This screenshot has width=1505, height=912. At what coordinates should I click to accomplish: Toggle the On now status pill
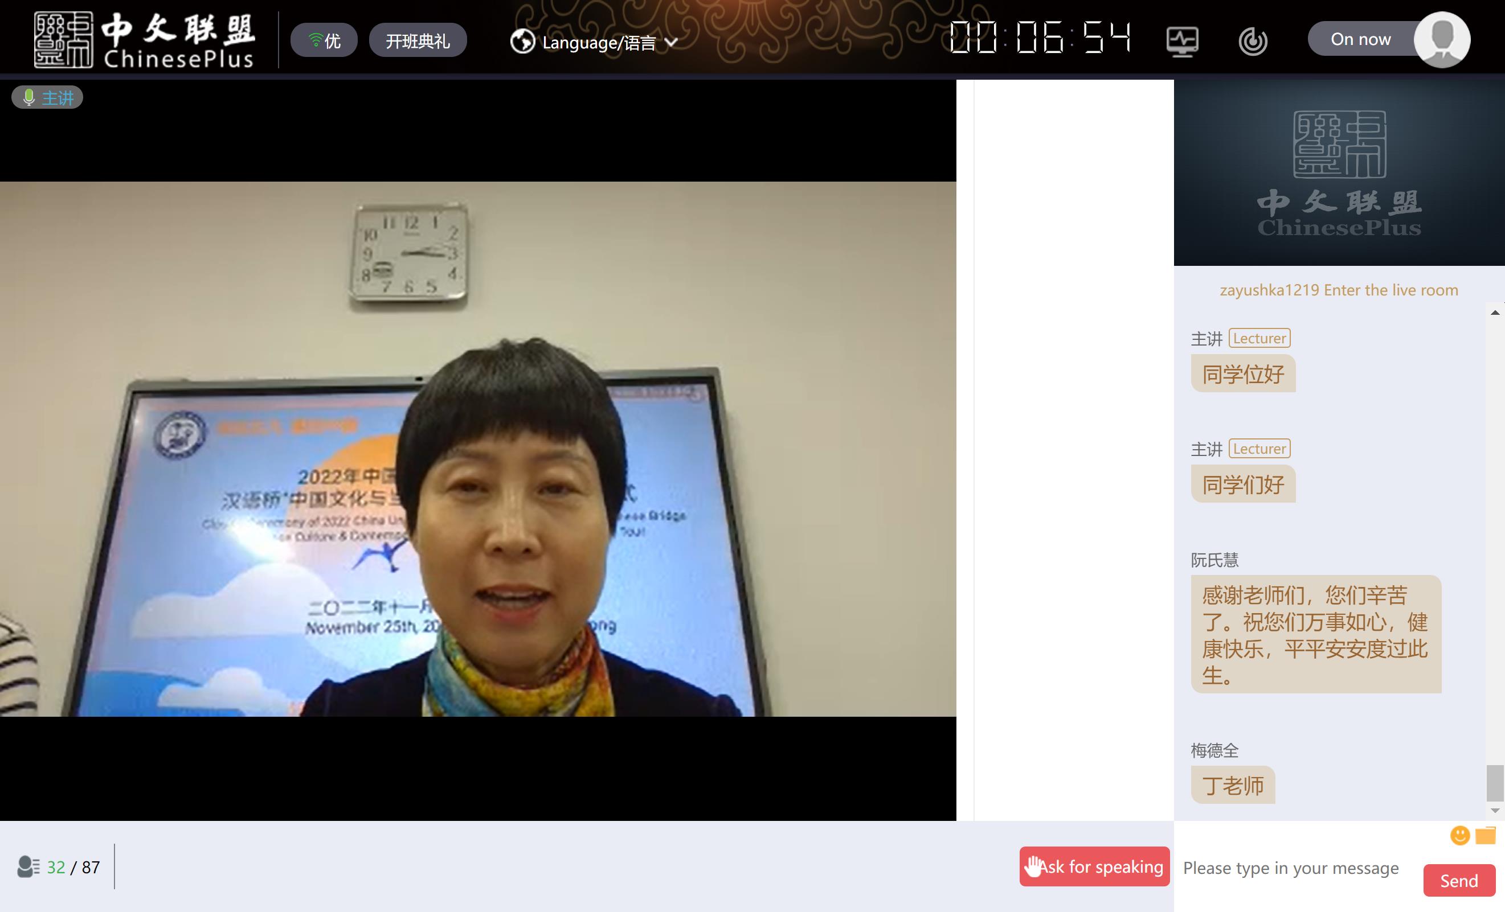(1360, 39)
